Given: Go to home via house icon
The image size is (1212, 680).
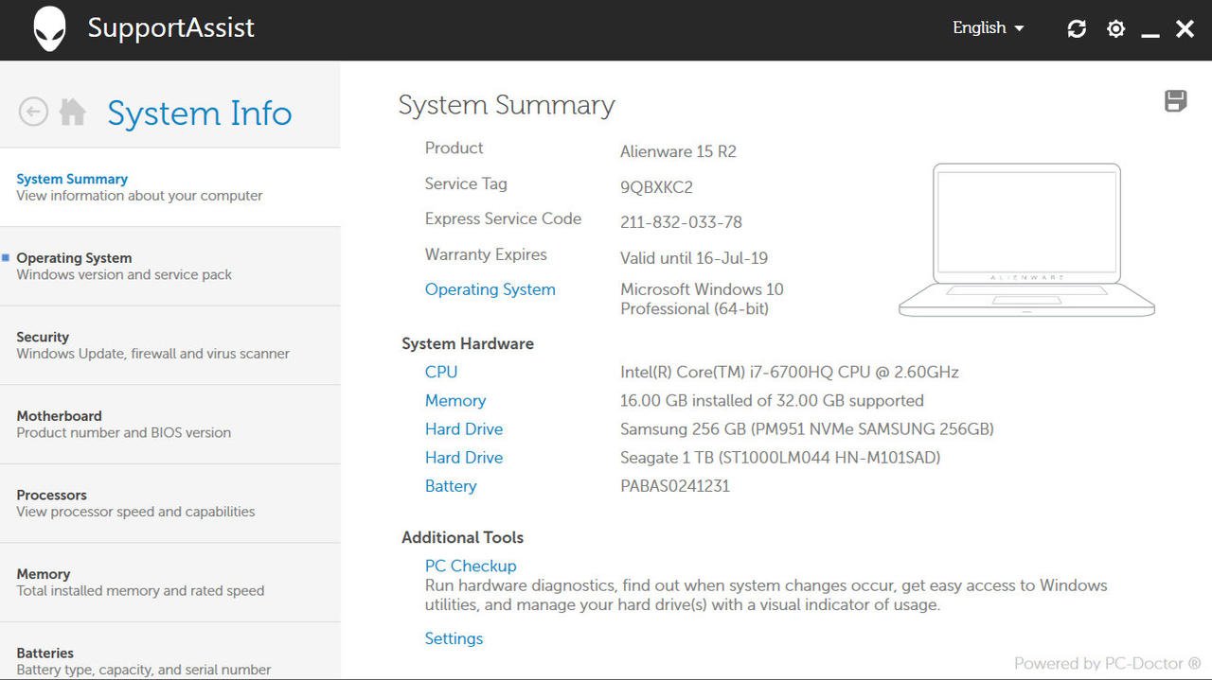Looking at the screenshot, I should pyautogui.click(x=72, y=113).
